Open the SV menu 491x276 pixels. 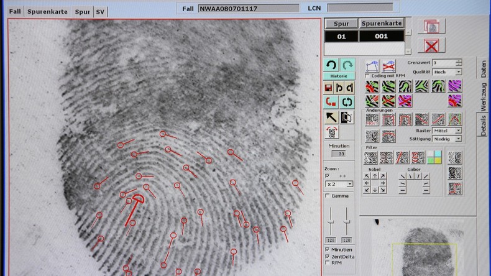pyautogui.click(x=100, y=12)
